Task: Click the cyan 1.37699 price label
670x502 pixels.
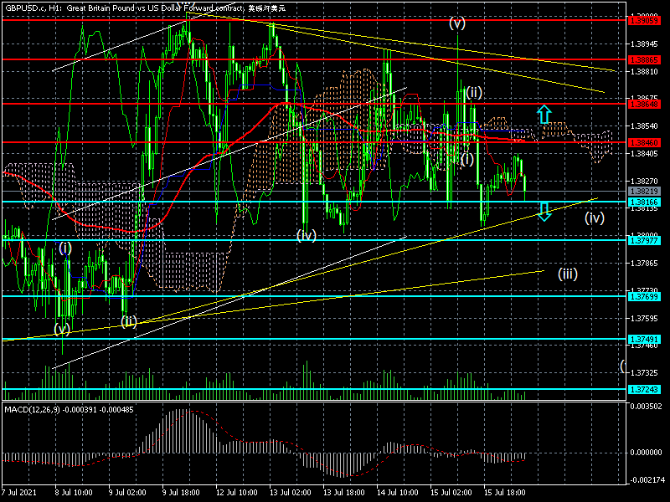Action: pos(644,296)
